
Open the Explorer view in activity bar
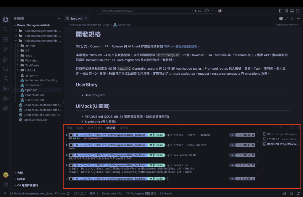tap(6, 19)
